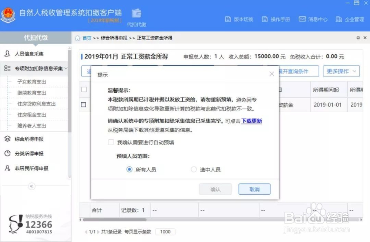The height and width of the screenshot is (242, 370).
Task: Click the 取消 button
Action: 255,189
